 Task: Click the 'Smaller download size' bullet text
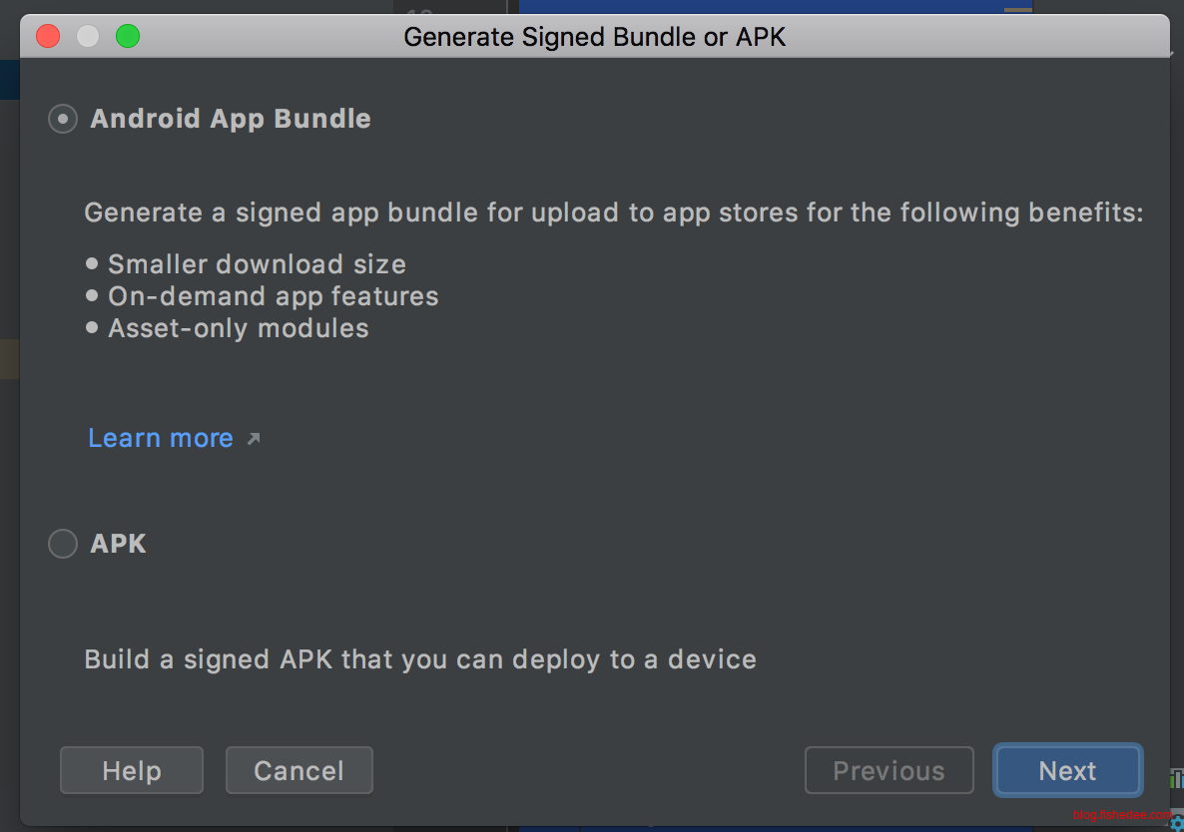pos(257,264)
